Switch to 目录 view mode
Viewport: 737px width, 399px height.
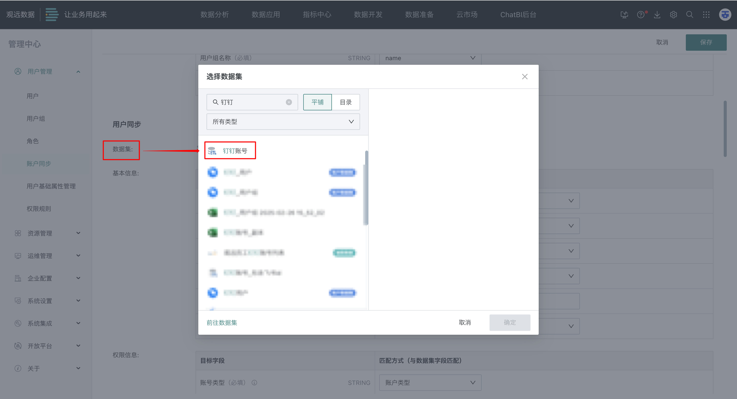coord(346,102)
